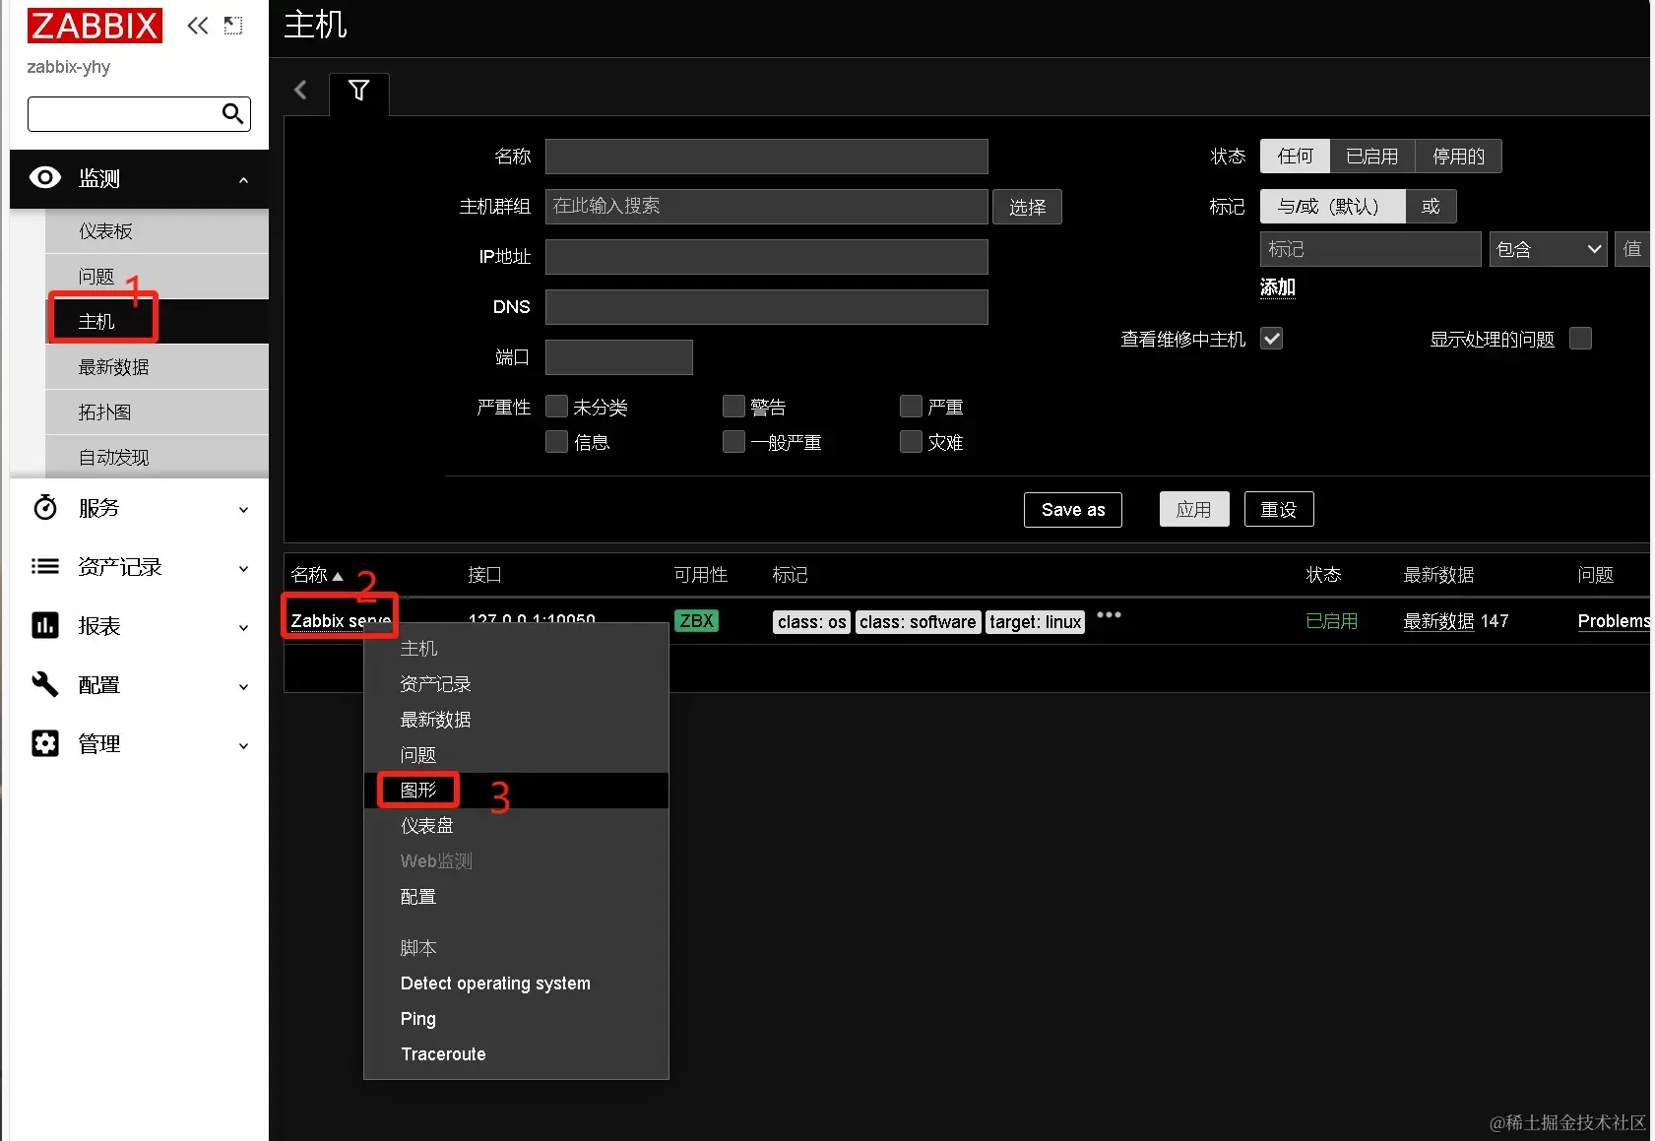Click the Save as button
1655x1141 pixels.
(1073, 510)
